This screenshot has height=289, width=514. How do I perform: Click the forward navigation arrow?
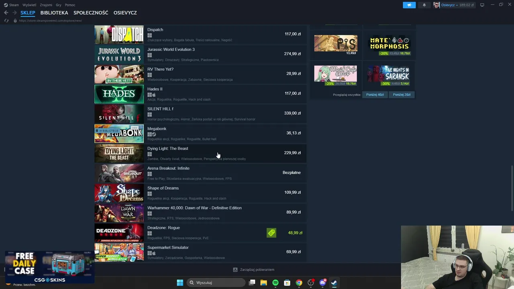pos(14,13)
